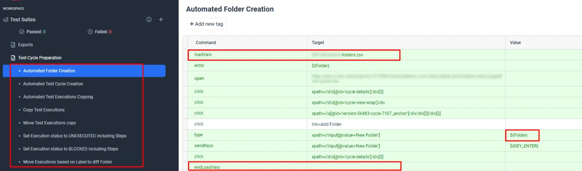Viewport: 582px width, 171px height.
Task: Open Move Test Executions copy macro
Action: point(50,122)
